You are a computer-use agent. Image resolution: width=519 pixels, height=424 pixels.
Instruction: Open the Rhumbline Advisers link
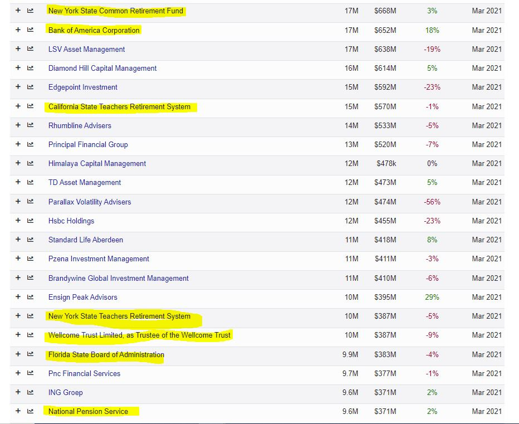click(80, 125)
